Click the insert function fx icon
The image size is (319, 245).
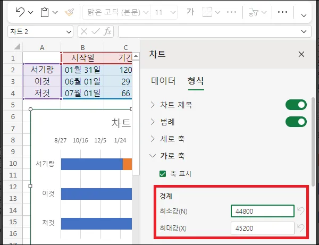click(107, 31)
